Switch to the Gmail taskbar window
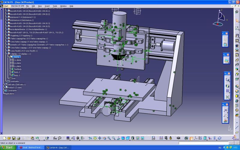 31,148
